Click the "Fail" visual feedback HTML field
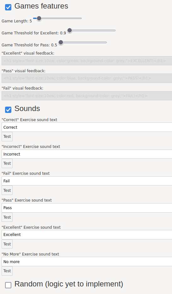This screenshot has height=294, width=172. point(87,96)
